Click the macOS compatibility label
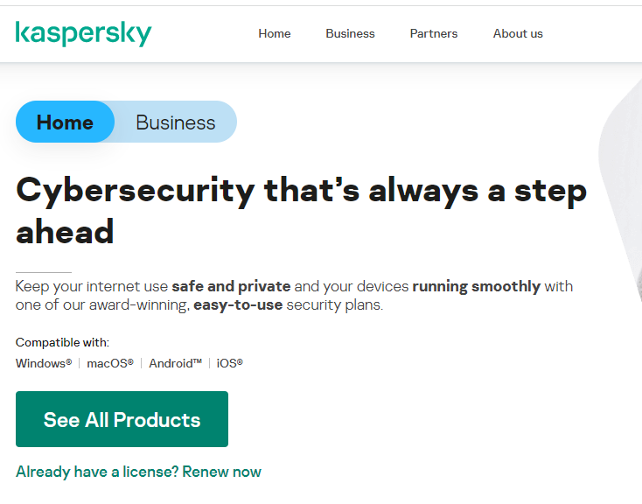Viewport: 642px width, 504px height. pos(110,363)
